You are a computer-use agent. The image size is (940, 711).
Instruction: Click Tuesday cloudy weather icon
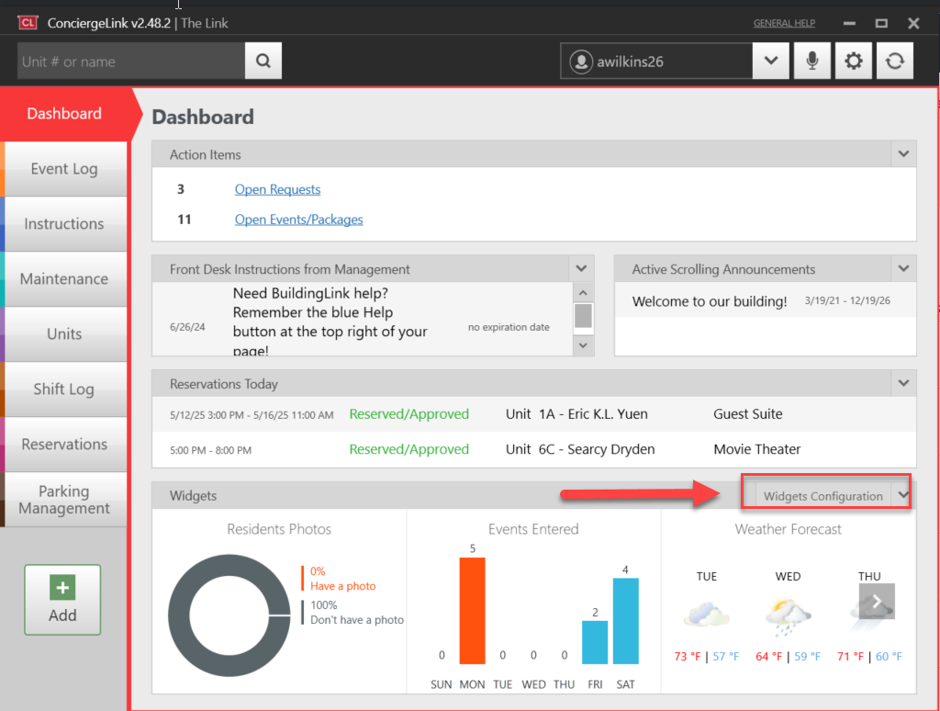click(707, 614)
